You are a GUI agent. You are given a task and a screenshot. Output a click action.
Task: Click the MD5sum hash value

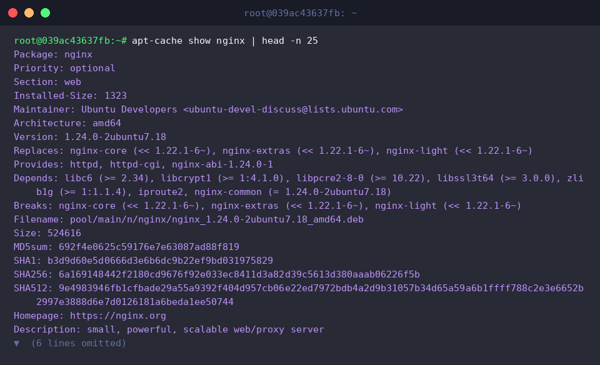point(149,247)
